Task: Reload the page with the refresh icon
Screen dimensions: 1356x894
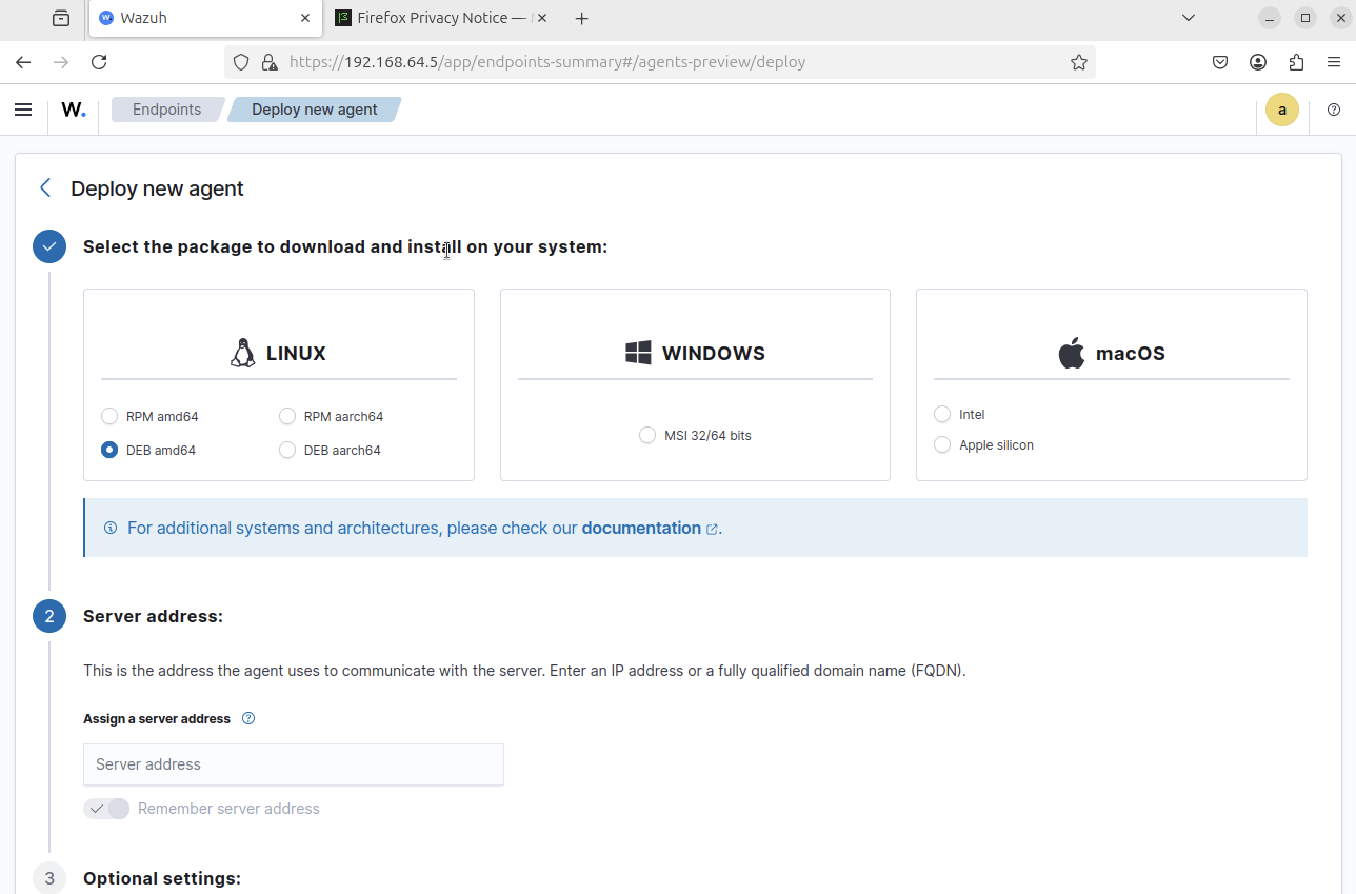Action: [x=99, y=62]
